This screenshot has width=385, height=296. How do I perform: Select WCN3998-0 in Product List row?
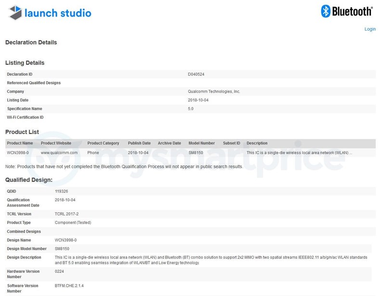[18, 153]
